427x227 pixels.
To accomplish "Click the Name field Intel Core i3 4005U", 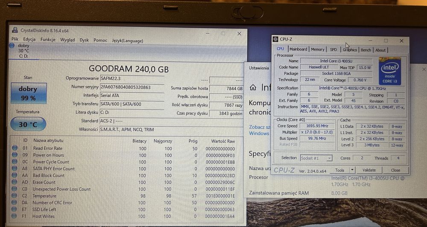I will click(336, 61).
